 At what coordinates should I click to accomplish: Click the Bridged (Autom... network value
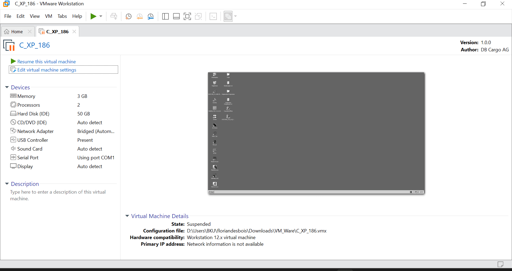96,131
